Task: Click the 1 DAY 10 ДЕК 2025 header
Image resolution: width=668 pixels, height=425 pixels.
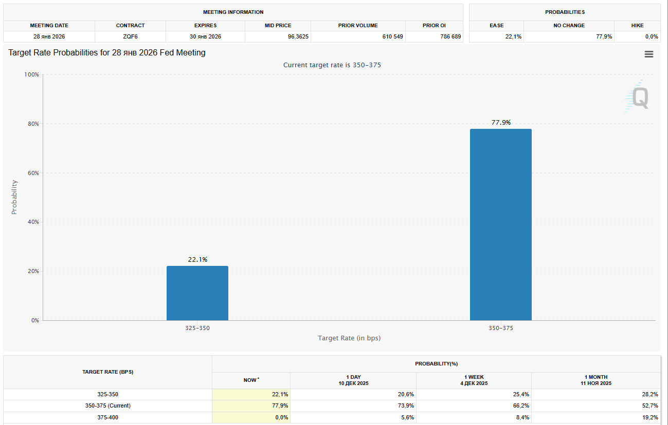Action: (353, 380)
